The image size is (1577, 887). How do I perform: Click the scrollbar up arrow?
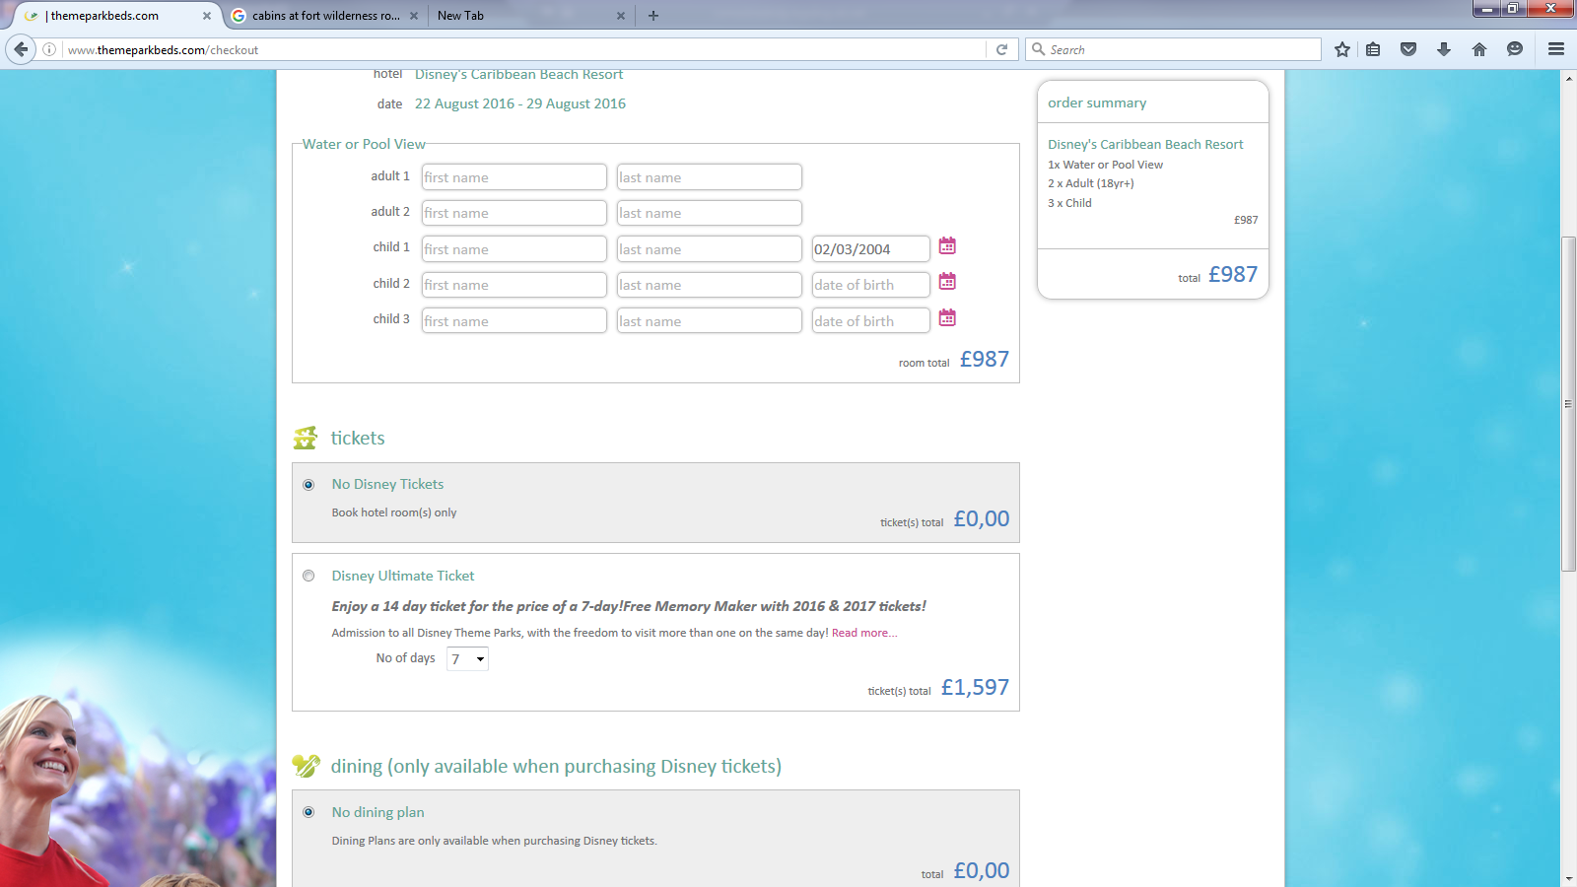point(1568,79)
